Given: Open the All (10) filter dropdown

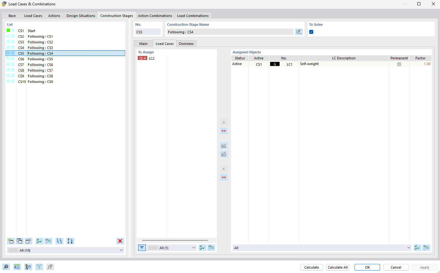Looking at the screenshot, I should [65, 250].
